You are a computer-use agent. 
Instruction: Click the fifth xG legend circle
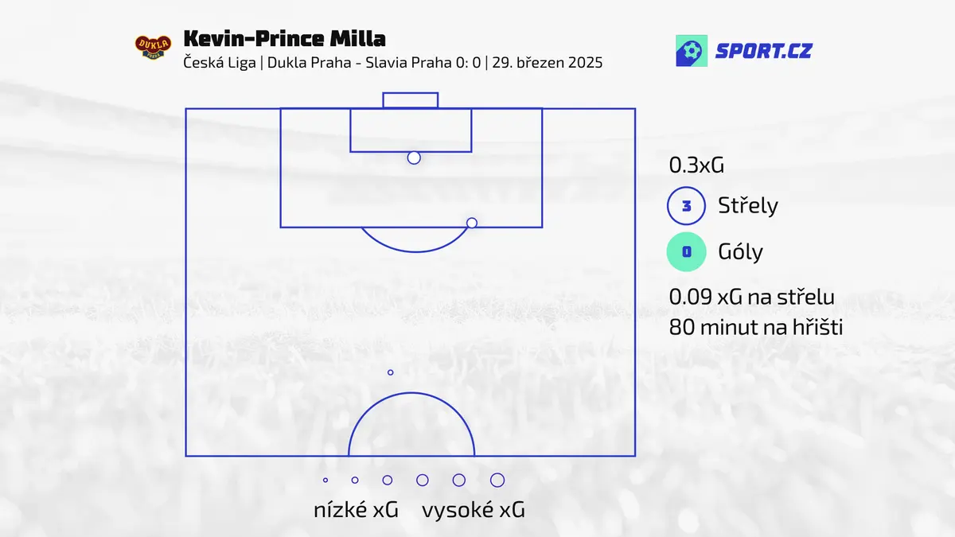pyautogui.click(x=459, y=480)
